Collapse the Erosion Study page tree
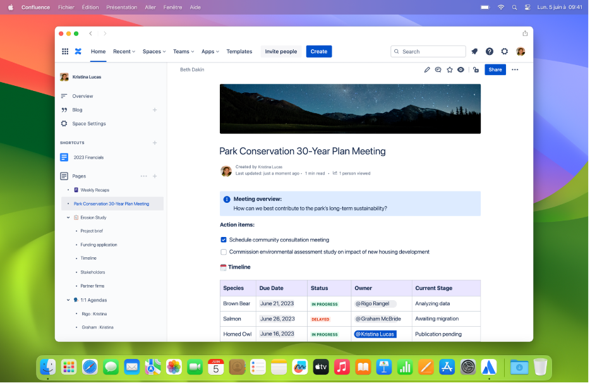The width and height of the screenshot is (590, 383). [x=69, y=217]
